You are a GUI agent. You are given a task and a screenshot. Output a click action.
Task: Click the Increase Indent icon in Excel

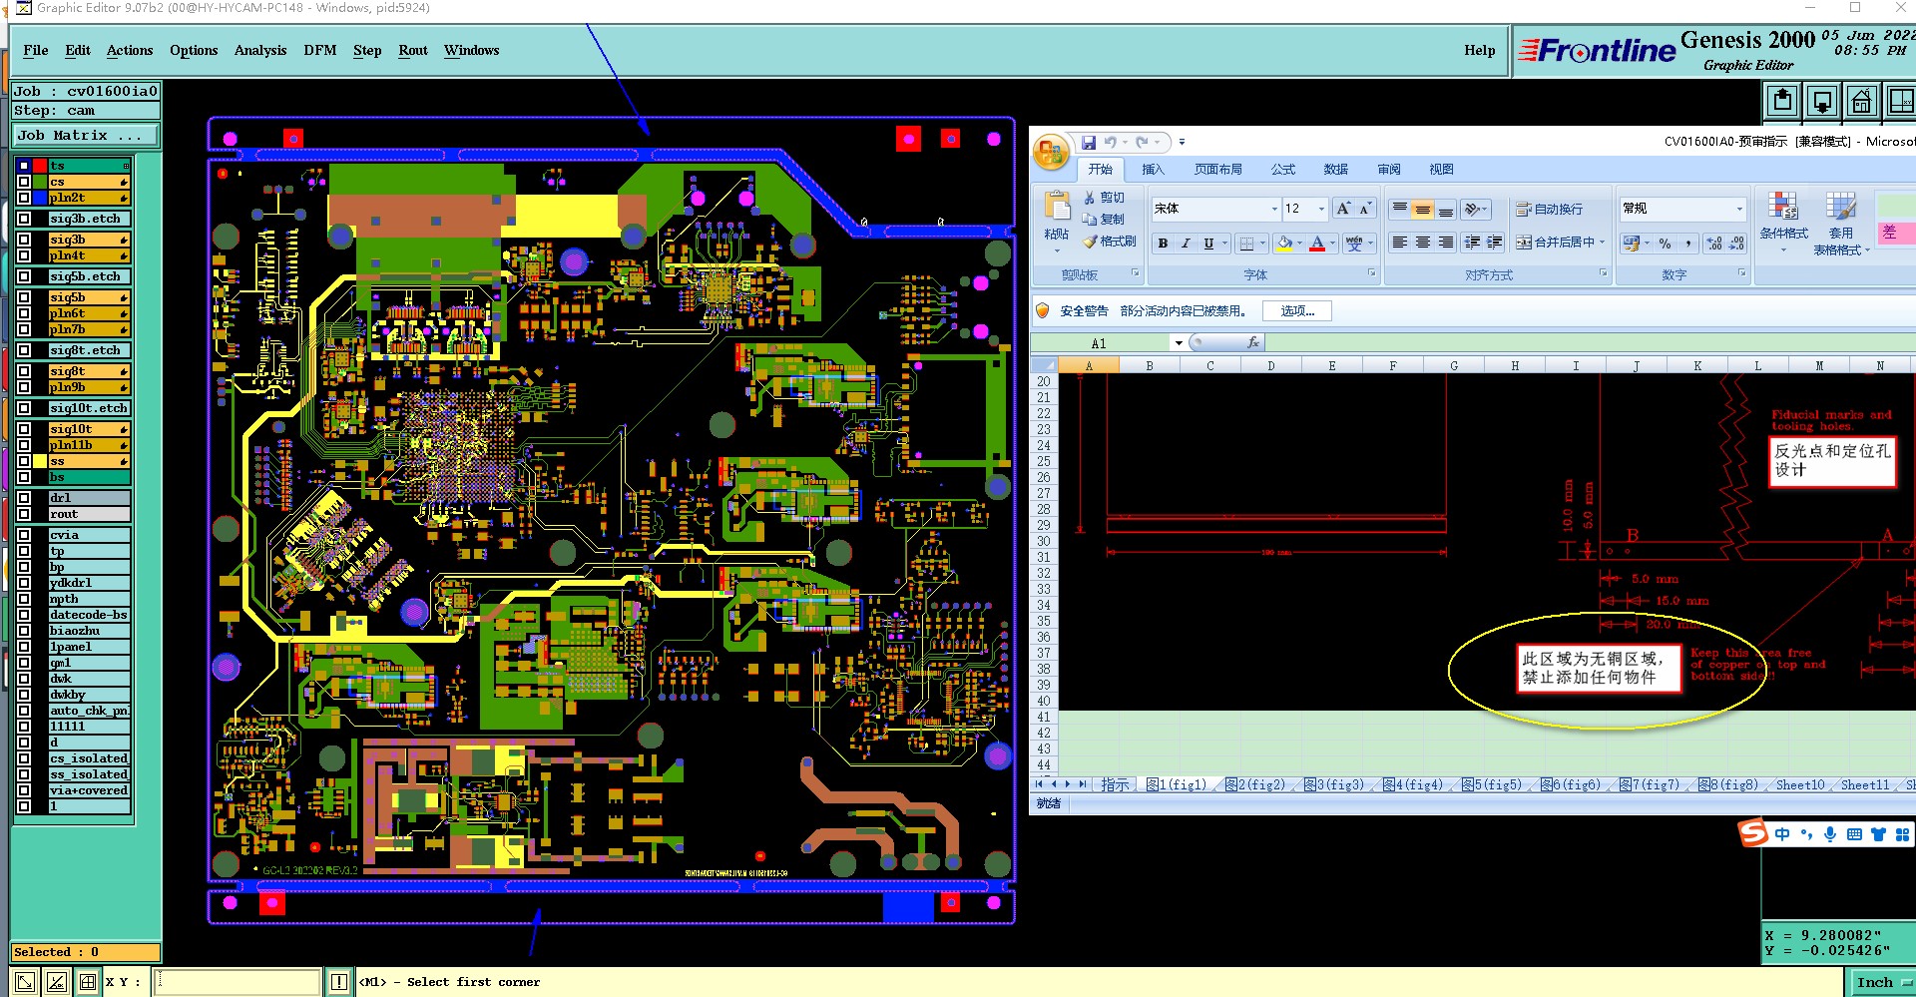[1495, 243]
